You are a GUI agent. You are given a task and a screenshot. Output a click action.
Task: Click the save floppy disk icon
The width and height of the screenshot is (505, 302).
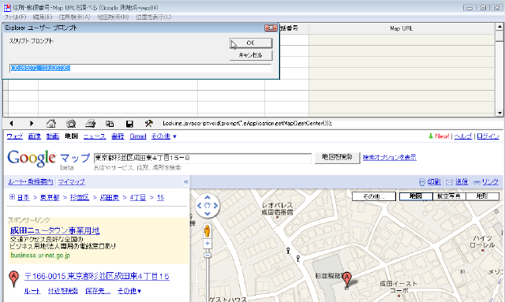[x=129, y=124]
